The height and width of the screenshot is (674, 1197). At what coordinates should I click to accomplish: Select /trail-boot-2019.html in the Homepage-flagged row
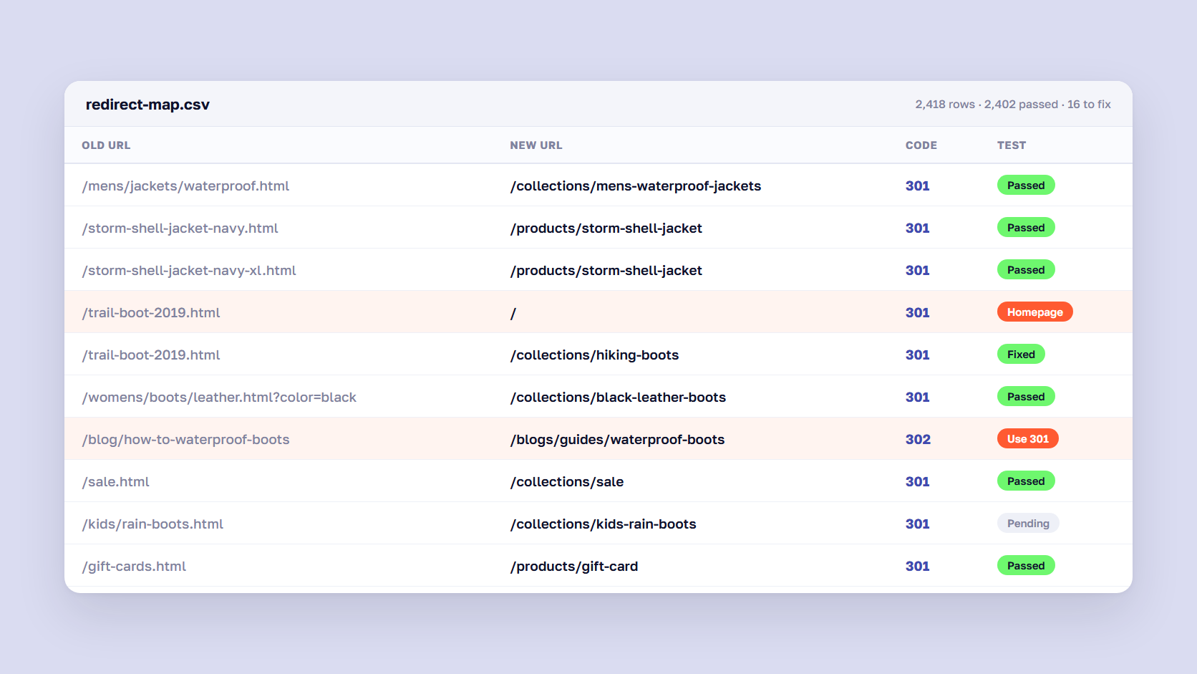point(151,313)
